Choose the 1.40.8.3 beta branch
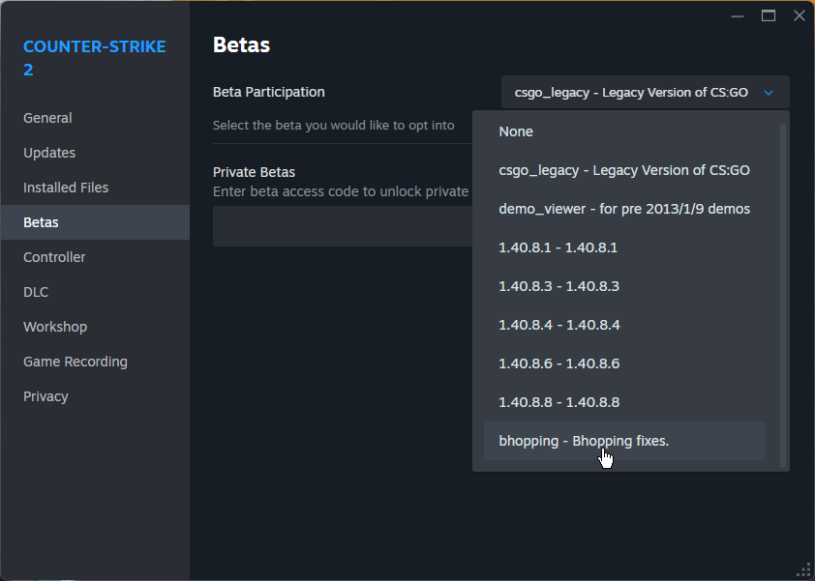 (x=624, y=286)
